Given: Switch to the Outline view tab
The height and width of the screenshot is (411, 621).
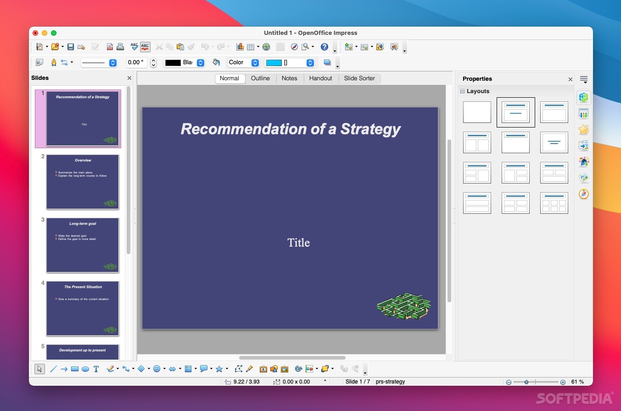Looking at the screenshot, I should pos(260,78).
